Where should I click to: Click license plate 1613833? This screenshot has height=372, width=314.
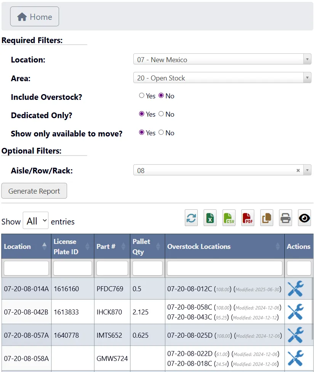[66, 312]
